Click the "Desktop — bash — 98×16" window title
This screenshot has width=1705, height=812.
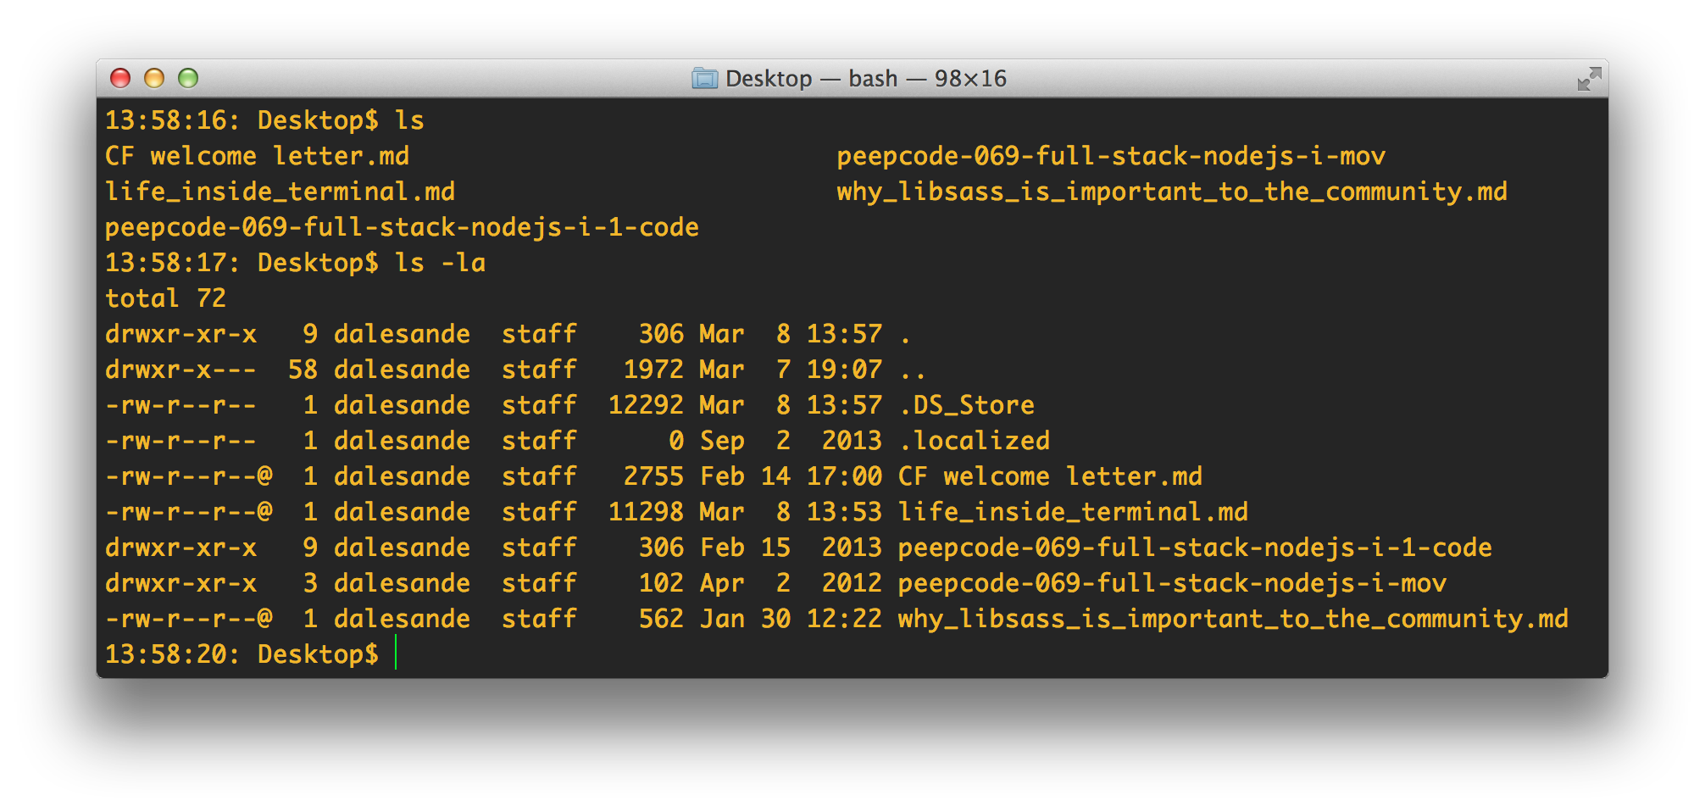(865, 79)
